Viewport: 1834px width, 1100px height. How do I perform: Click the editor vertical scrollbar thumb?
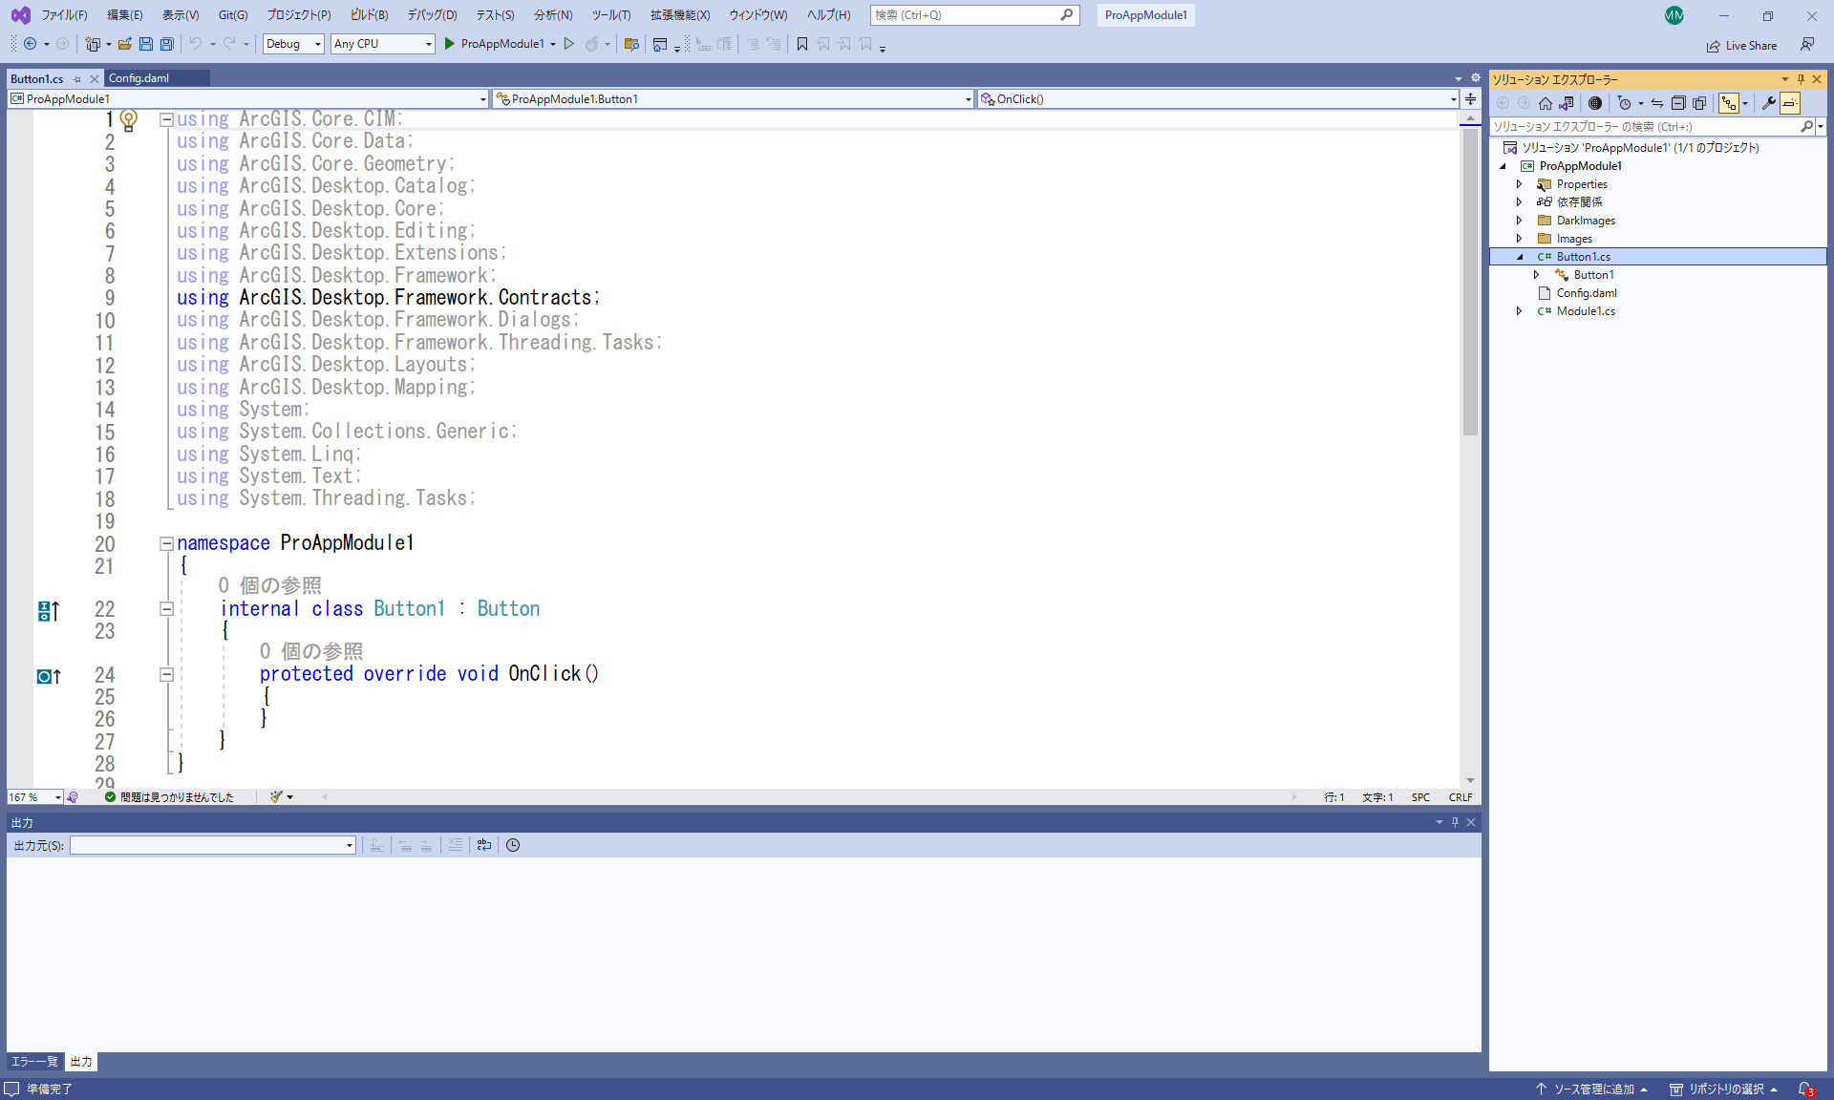1470,282
